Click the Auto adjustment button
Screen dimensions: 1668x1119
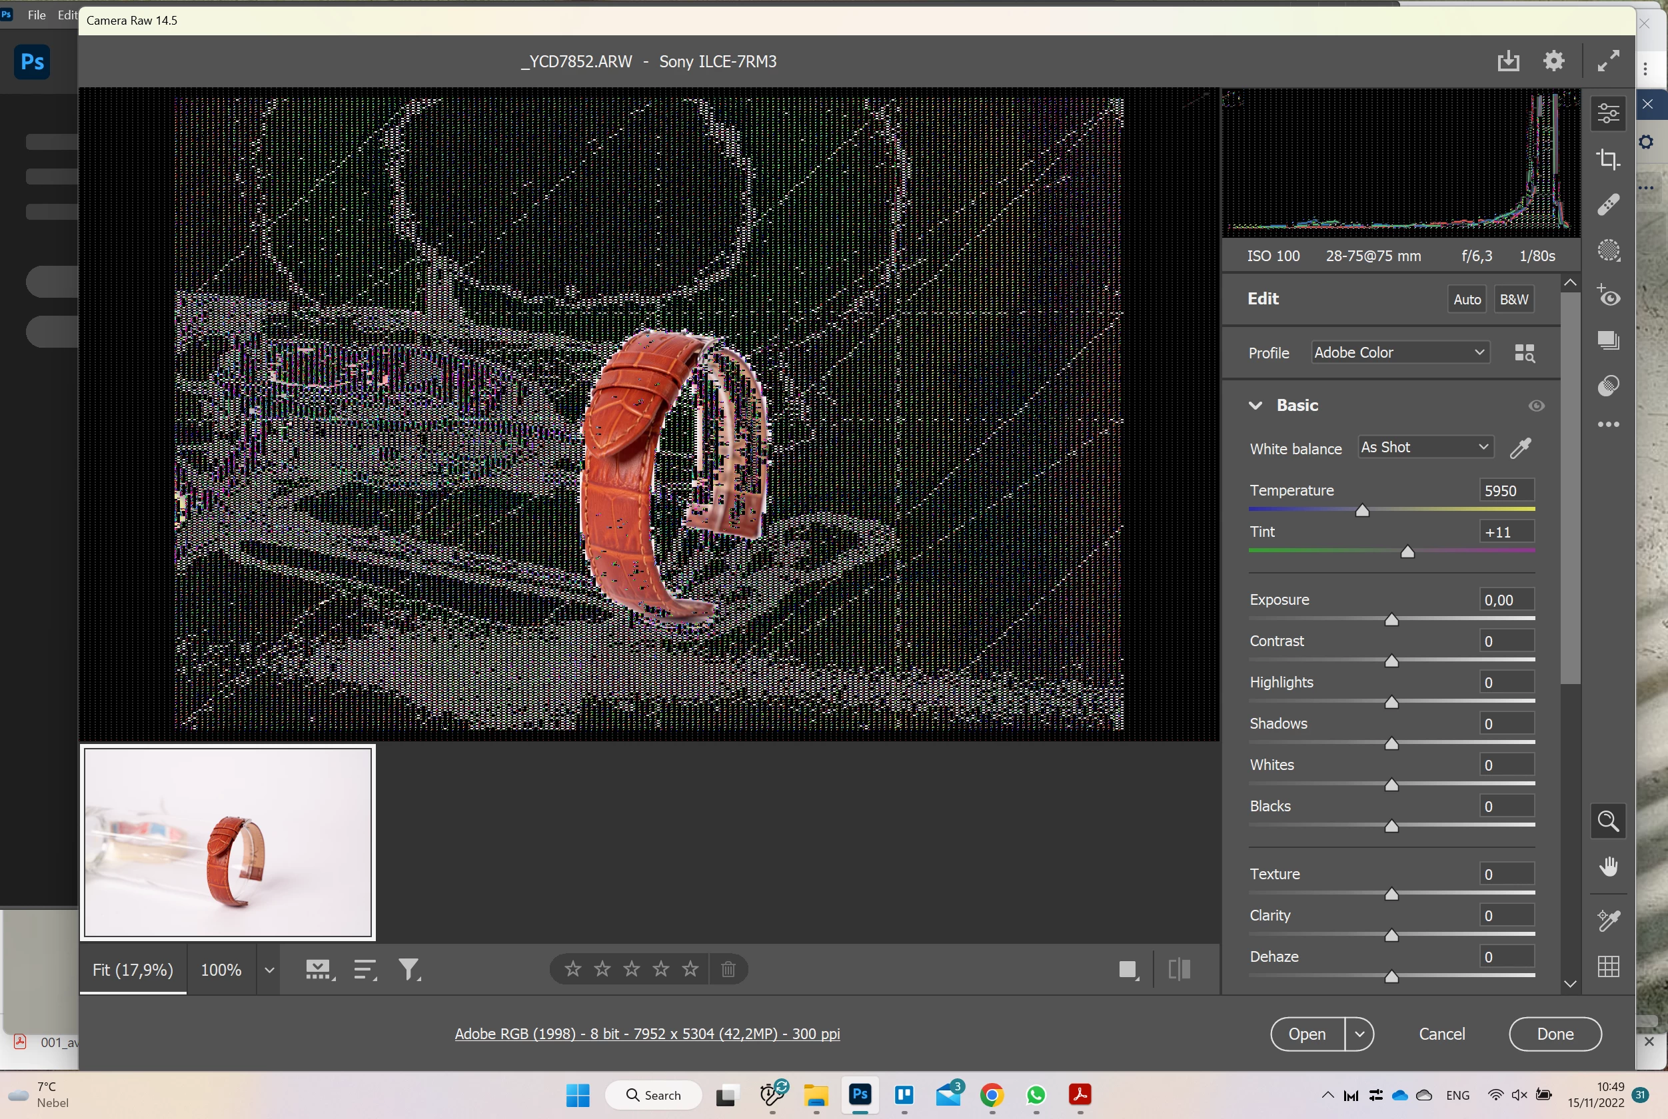coord(1467,300)
